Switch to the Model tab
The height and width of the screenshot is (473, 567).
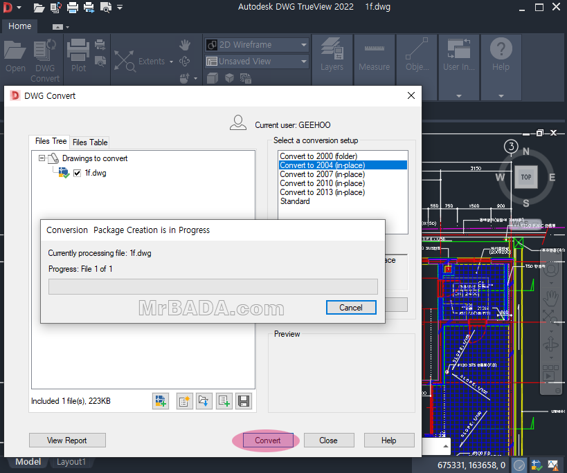coord(28,462)
